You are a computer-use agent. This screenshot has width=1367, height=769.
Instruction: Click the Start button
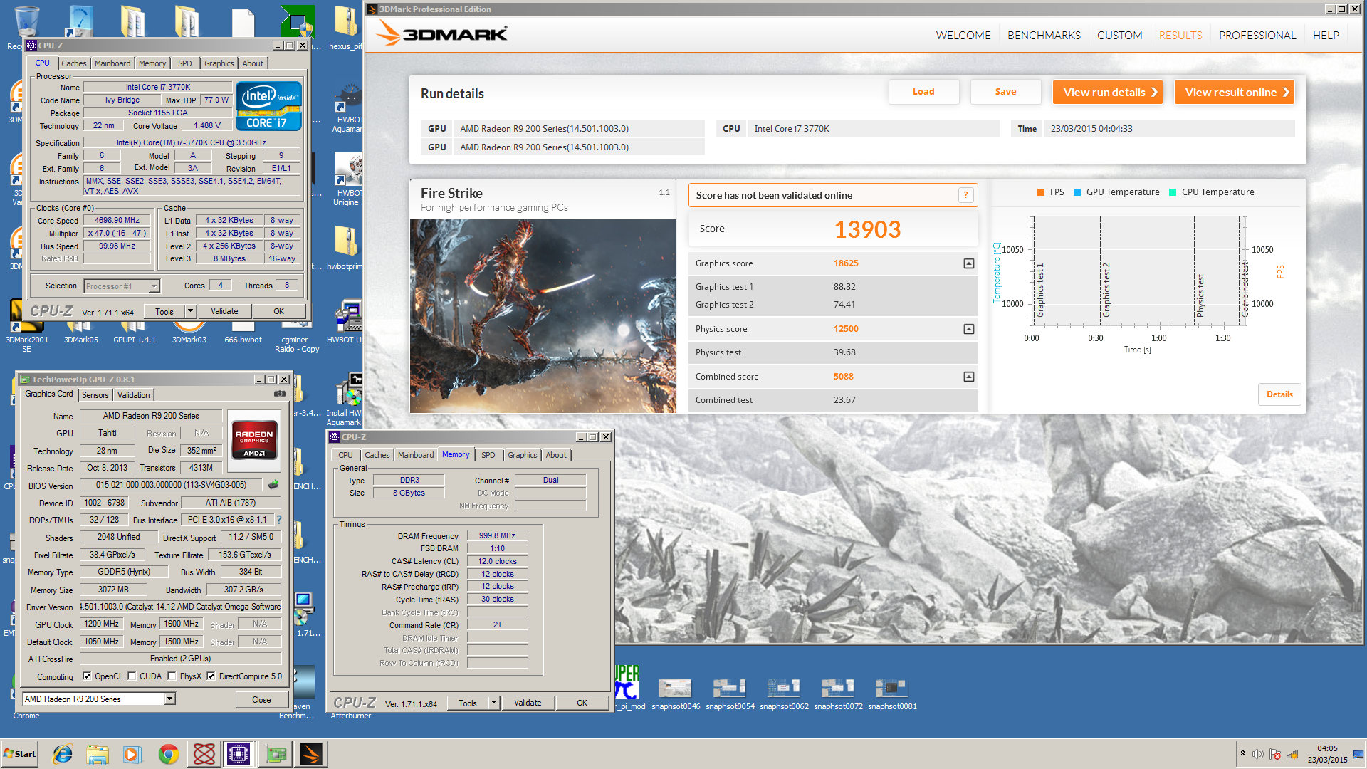click(20, 754)
